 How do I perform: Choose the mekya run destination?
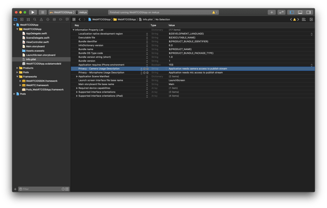click(81, 12)
